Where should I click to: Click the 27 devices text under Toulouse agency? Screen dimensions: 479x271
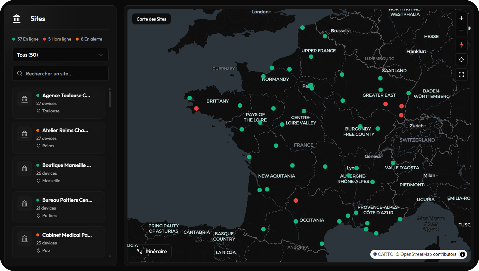tap(46, 103)
